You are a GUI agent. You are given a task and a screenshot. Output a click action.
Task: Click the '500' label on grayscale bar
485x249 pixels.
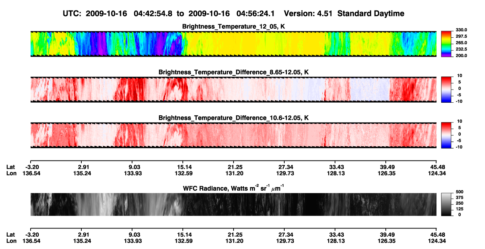[x=459, y=192]
